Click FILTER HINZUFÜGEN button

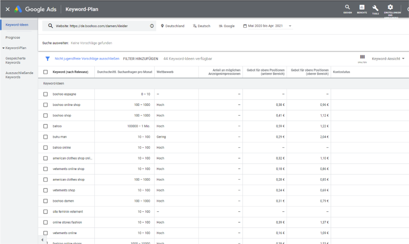141,59
